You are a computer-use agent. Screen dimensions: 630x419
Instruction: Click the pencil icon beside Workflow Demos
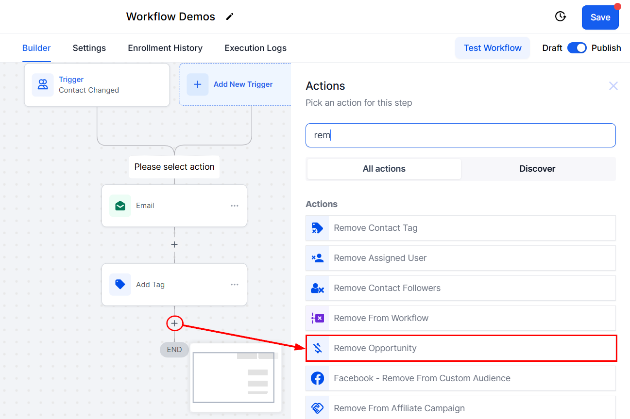pyautogui.click(x=230, y=17)
